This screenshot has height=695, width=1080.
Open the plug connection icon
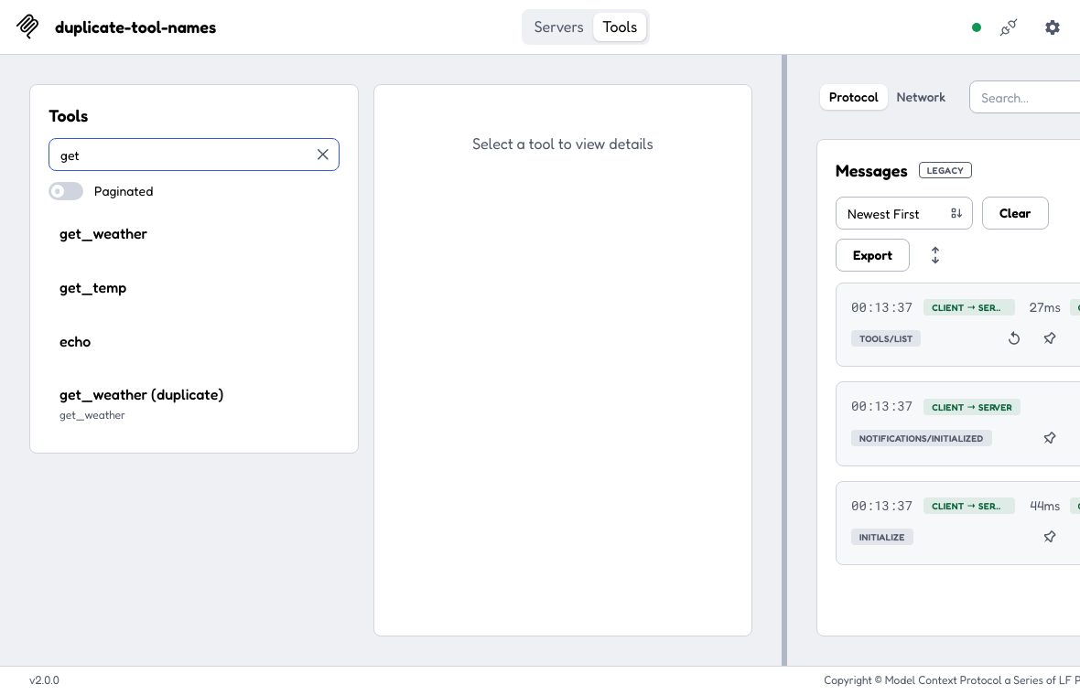pos(1009,27)
